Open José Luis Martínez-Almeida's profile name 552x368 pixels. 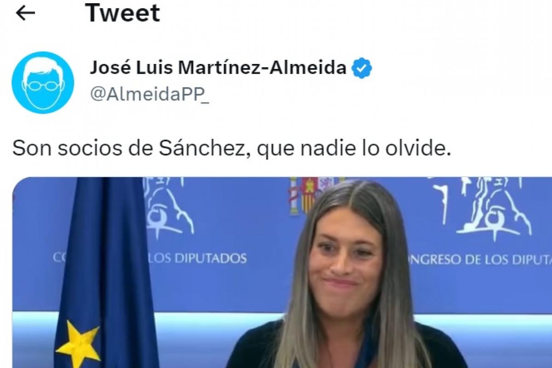coord(218,68)
